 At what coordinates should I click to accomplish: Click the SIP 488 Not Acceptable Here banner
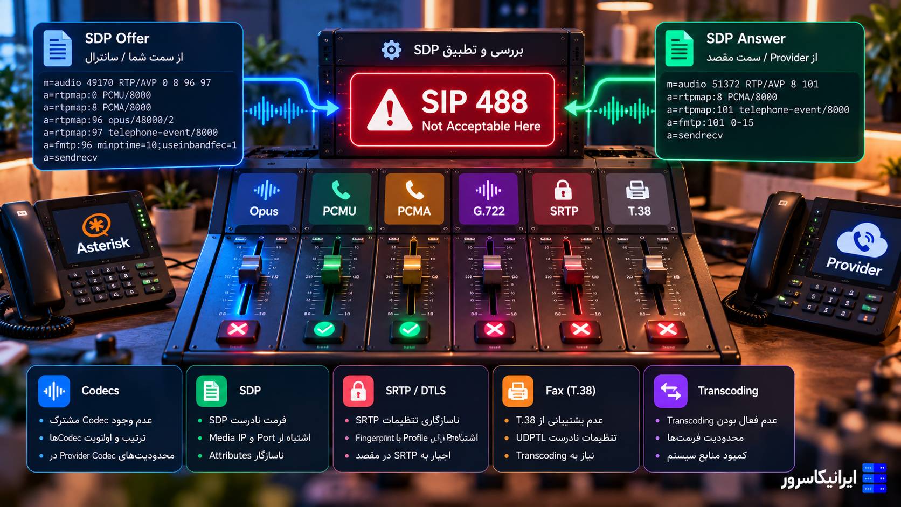pyautogui.click(x=453, y=110)
